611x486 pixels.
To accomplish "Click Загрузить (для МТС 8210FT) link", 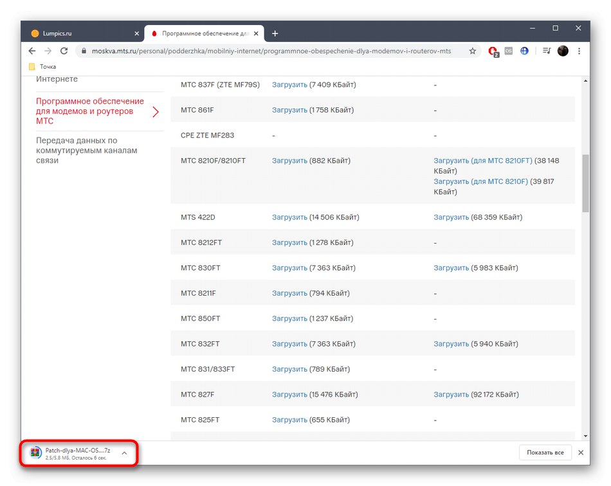I will click(483, 161).
